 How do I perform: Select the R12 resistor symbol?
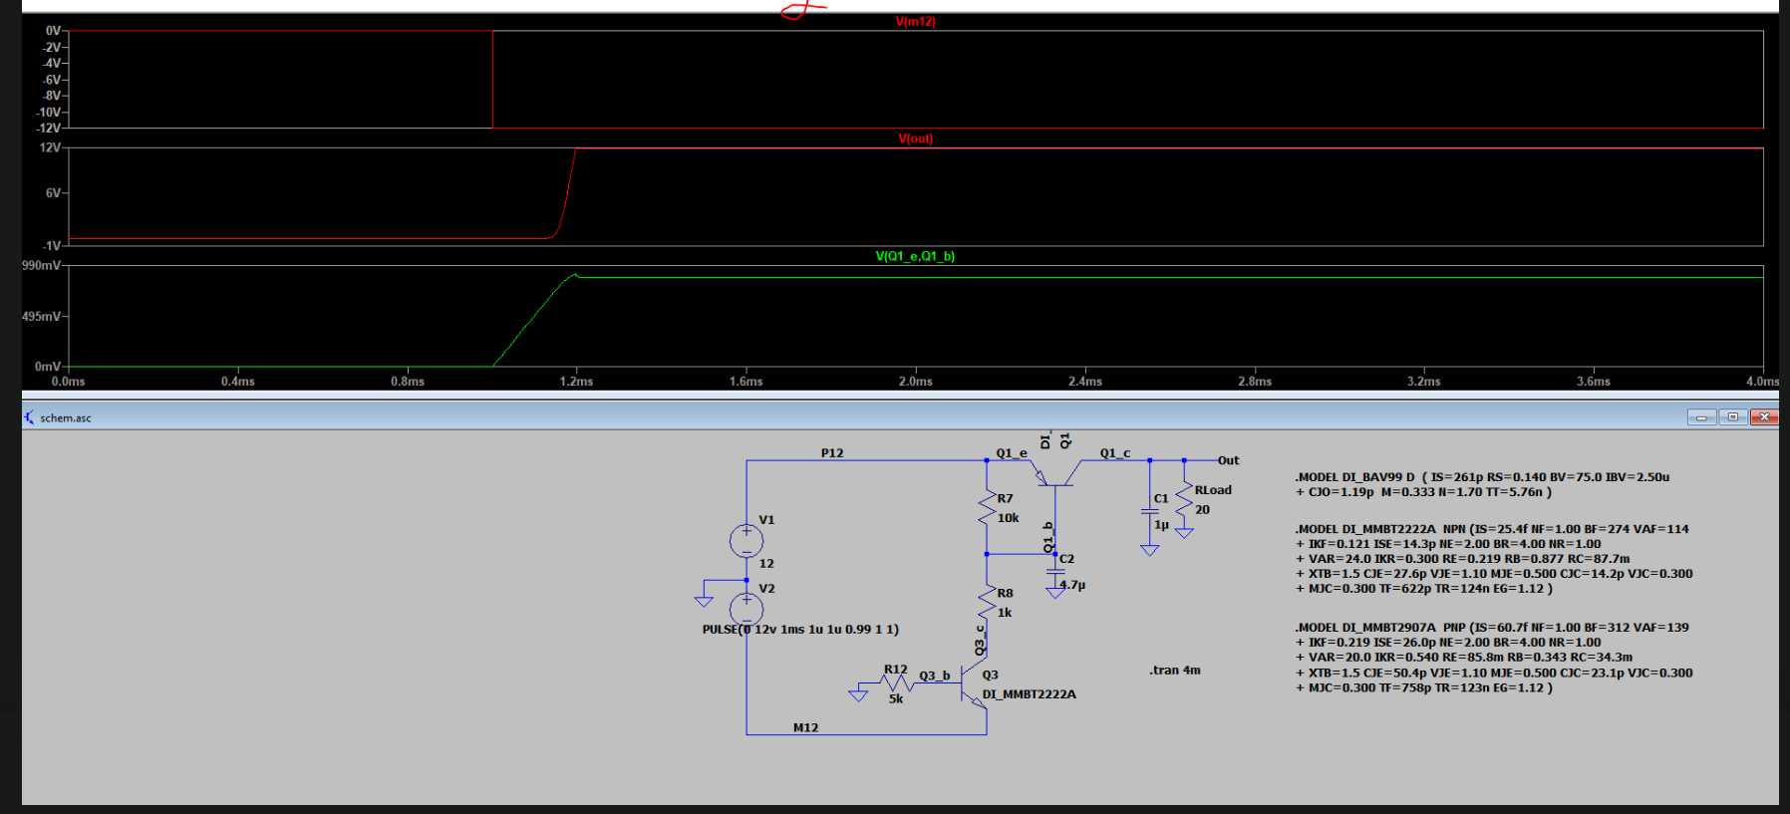tap(897, 682)
